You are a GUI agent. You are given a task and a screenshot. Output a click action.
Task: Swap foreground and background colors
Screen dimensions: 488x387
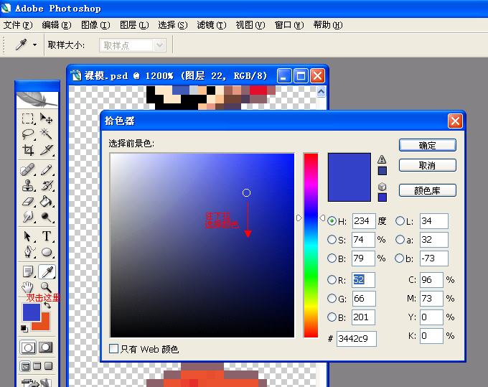(47, 305)
